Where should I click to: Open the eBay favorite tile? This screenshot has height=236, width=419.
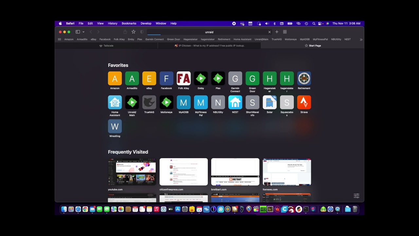[x=149, y=79]
